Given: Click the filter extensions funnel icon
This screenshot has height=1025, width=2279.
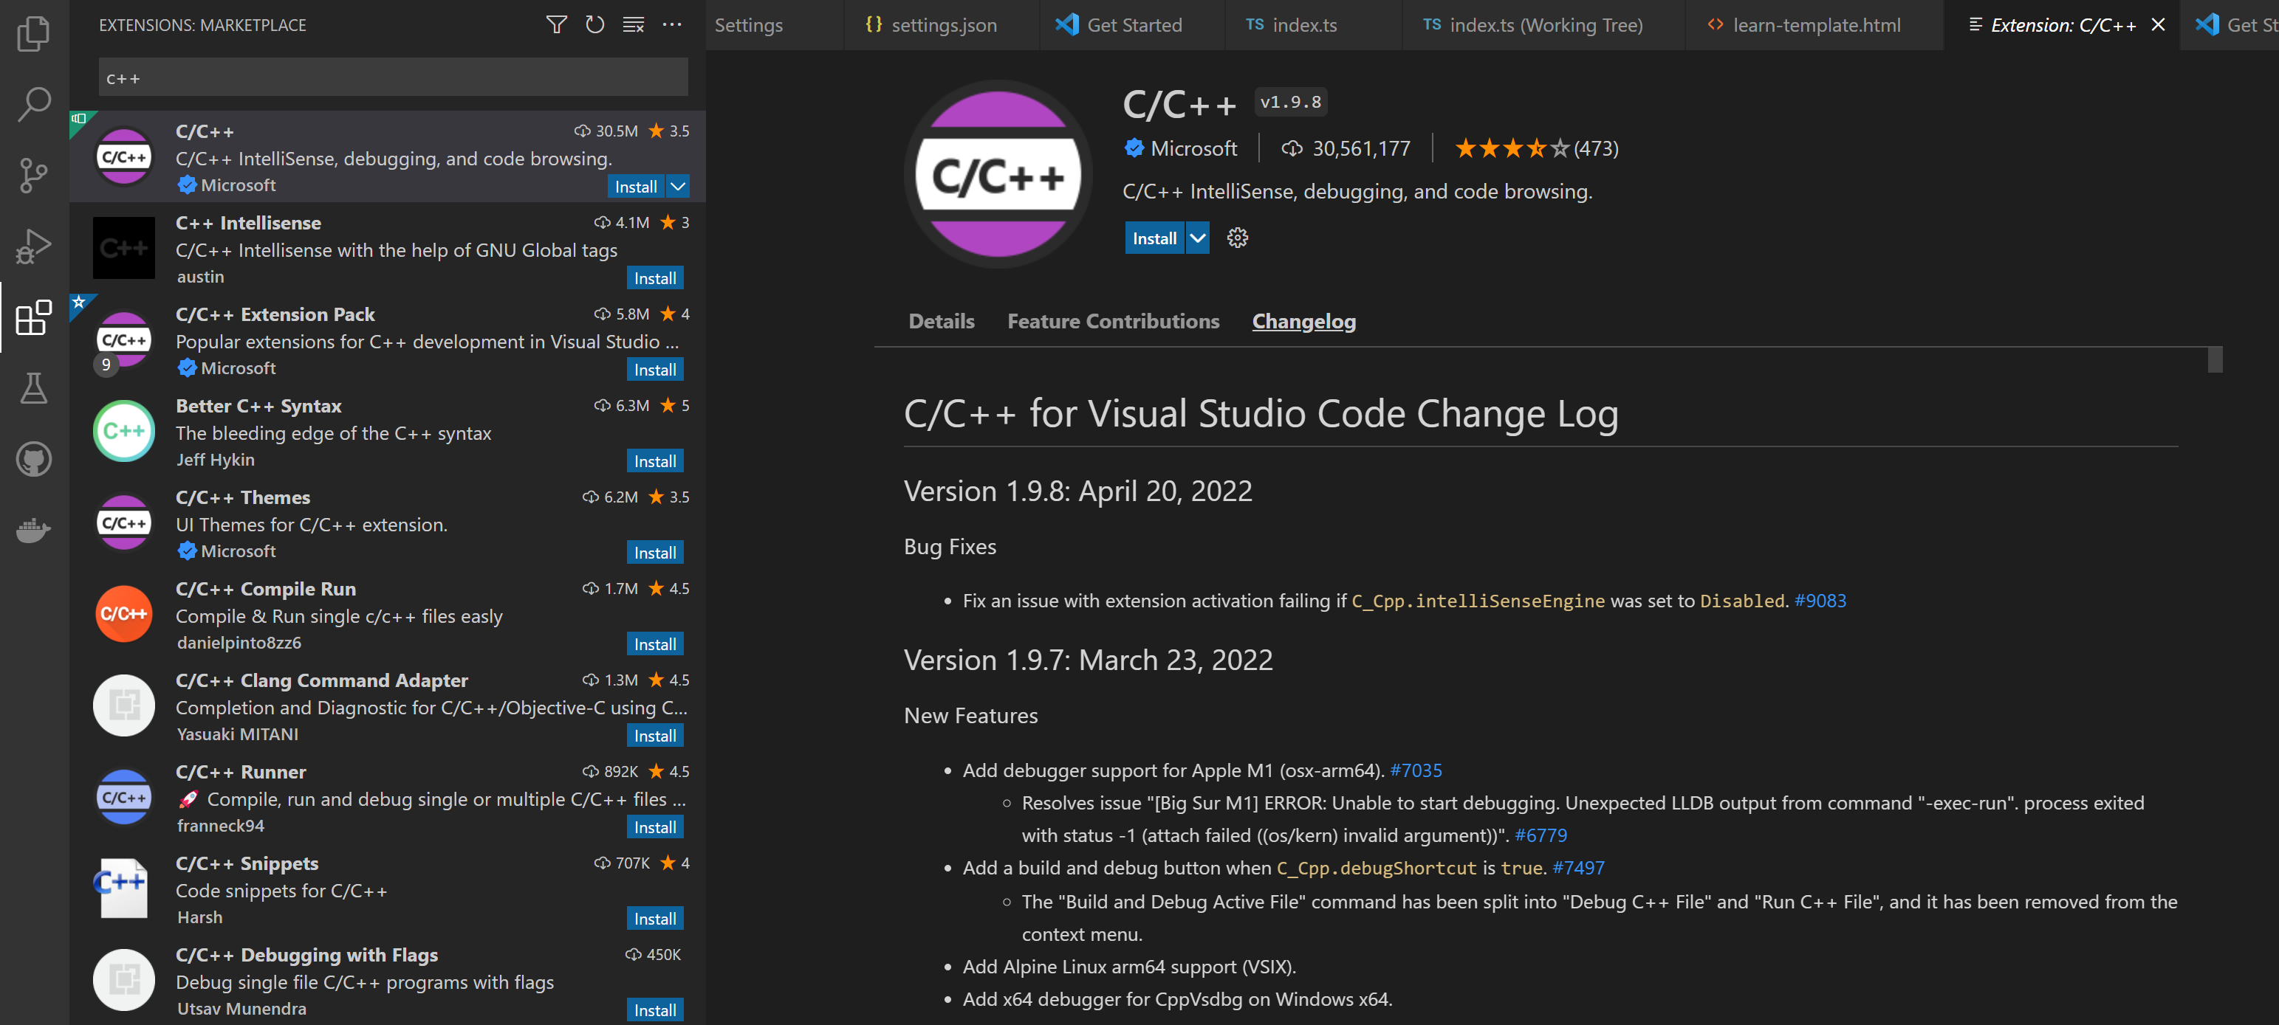Looking at the screenshot, I should pos(557,25).
